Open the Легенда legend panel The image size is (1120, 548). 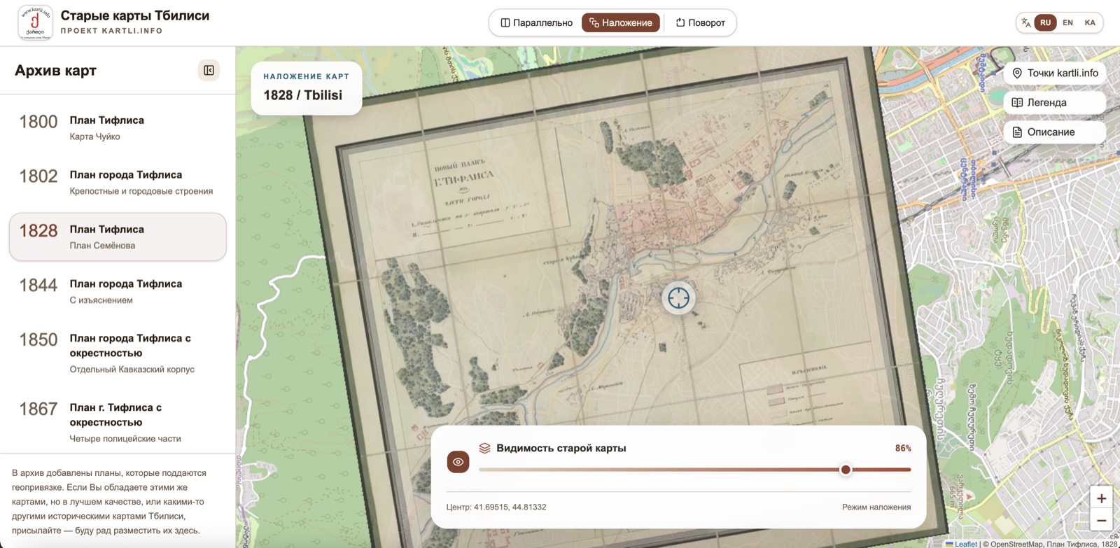coord(1055,102)
